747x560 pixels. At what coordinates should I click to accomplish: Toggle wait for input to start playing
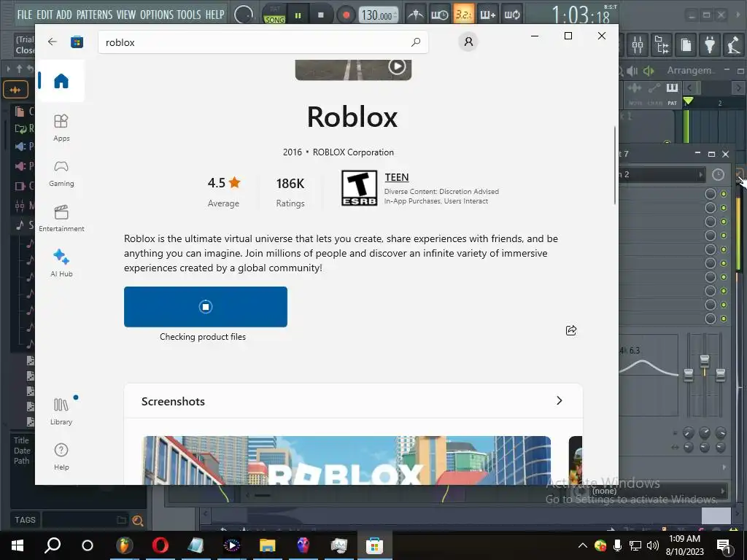(x=439, y=15)
